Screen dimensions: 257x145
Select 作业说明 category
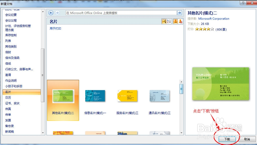[11, 80]
